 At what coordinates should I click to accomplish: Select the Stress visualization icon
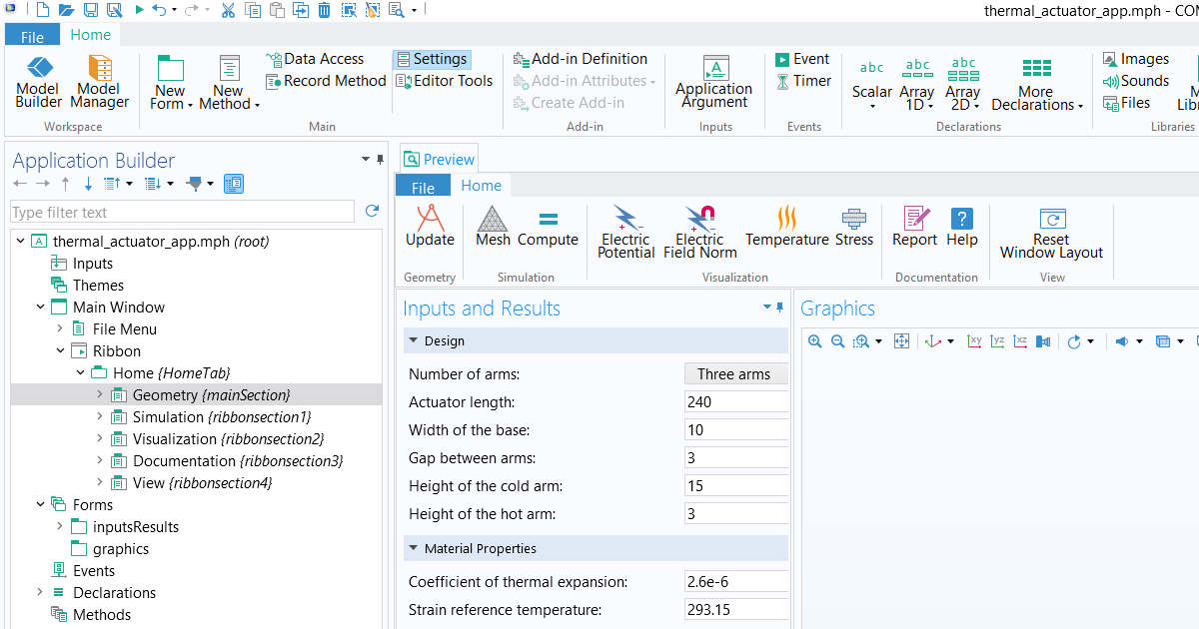[854, 230]
